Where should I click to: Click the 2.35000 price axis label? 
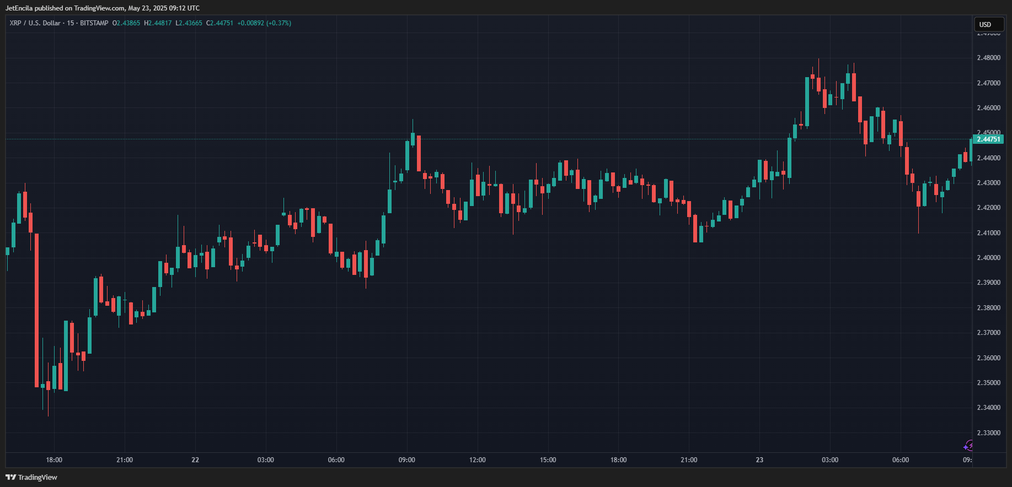pos(988,383)
